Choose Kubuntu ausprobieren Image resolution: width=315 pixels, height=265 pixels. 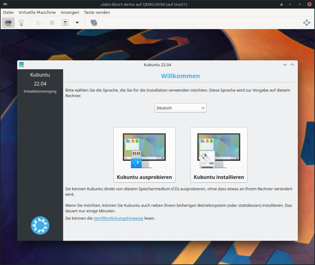[x=145, y=155]
